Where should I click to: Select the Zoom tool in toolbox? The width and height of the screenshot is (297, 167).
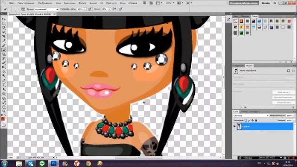click(4, 111)
